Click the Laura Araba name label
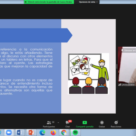 click(128, 85)
